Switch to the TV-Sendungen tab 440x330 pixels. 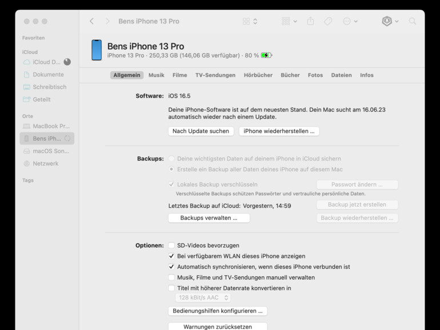[215, 75]
